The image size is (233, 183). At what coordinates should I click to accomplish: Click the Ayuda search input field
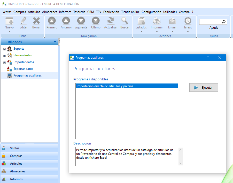click(211, 22)
